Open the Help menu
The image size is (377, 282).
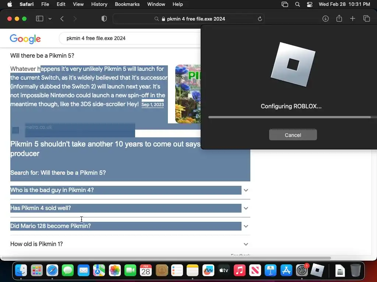tap(178, 4)
